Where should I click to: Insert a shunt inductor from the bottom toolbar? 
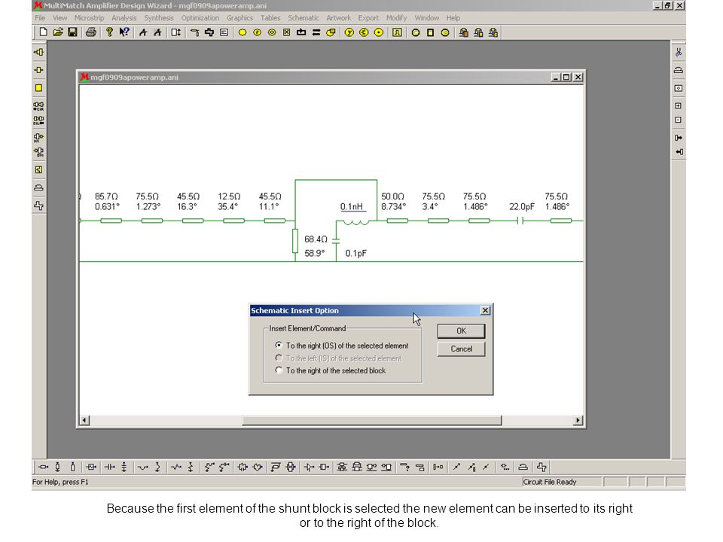[157, 467]
